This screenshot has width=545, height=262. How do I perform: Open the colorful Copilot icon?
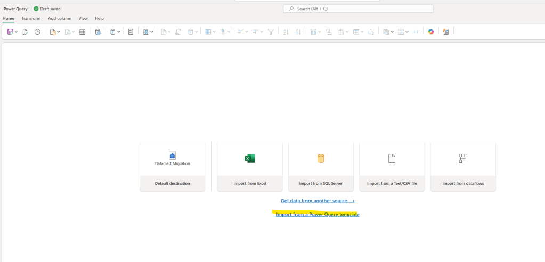[x=431, y=31]
